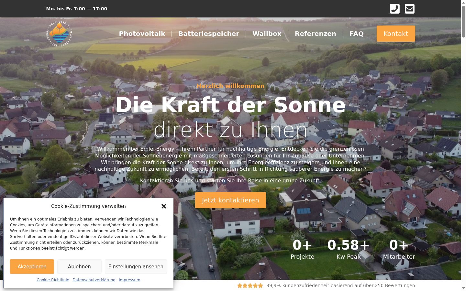Open the Photovoltaik menu item

coord(142,34)
